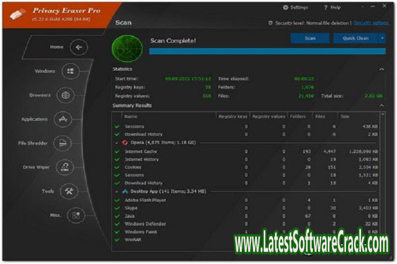Toggle the Windows Defender checkmark
This screenshot has height=264, width=397.
(x=117, y=224)
